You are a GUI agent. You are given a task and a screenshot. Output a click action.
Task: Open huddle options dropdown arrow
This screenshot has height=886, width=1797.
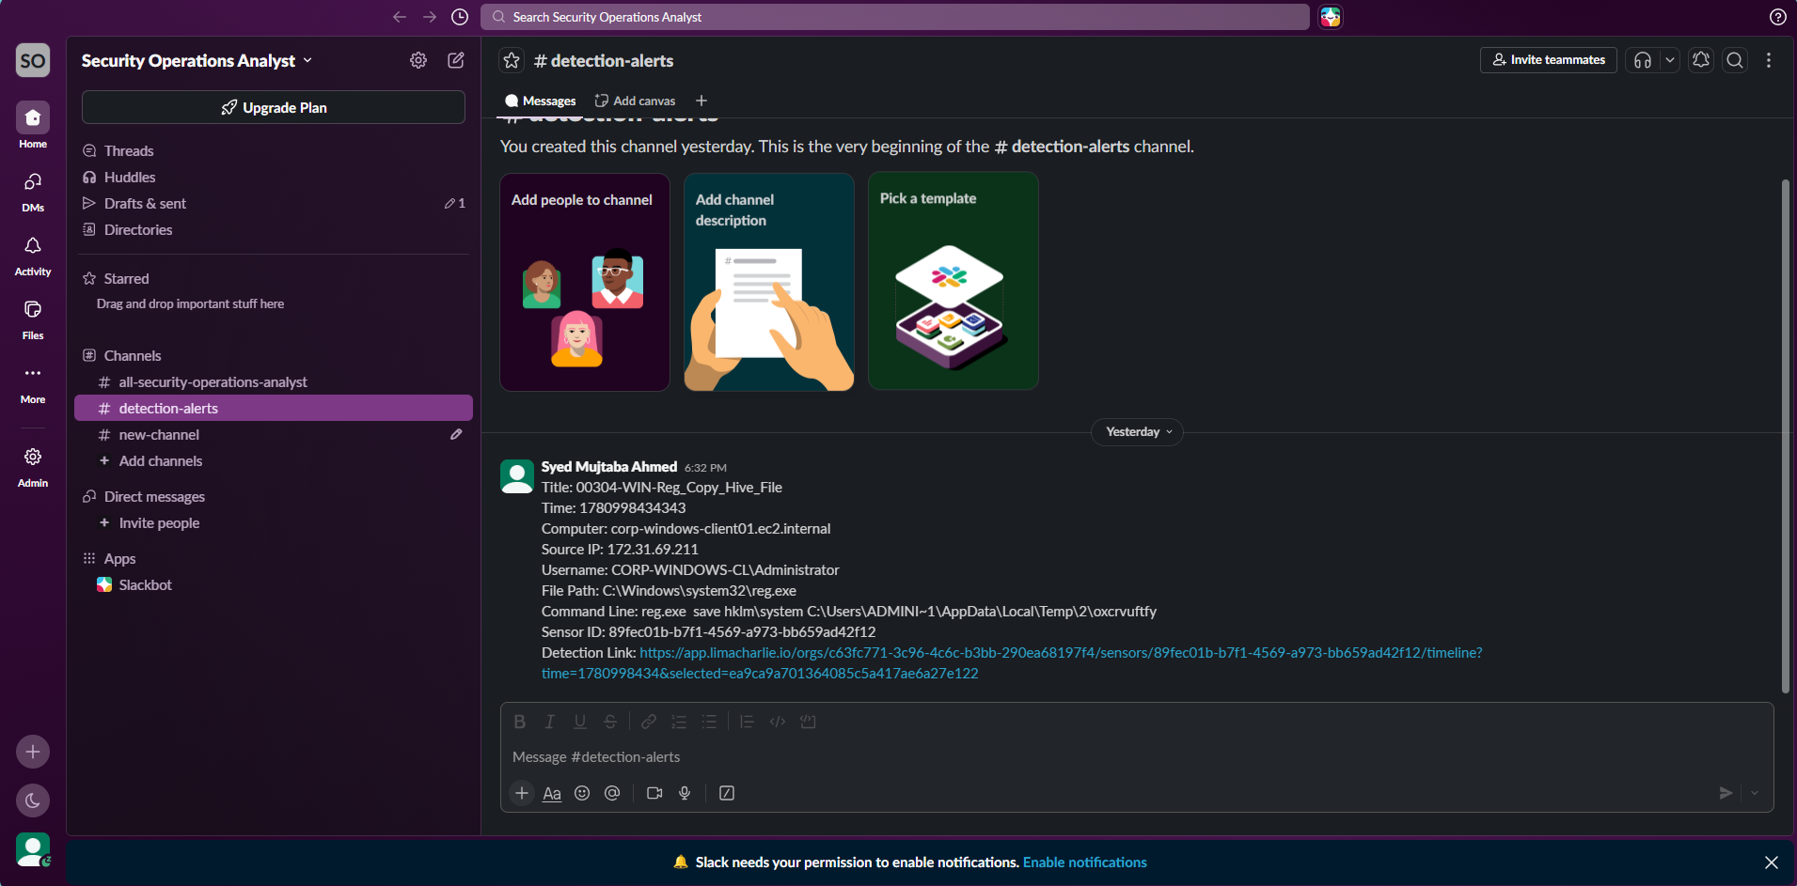(x=1670, y=60)
